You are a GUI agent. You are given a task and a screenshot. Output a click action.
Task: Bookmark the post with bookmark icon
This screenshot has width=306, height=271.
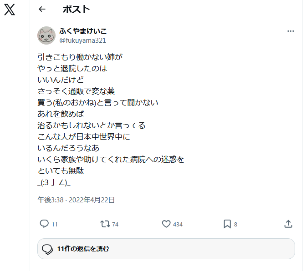[x=227, y=224]
